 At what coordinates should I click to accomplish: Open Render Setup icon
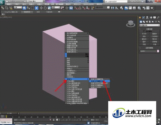(x=144, y=8)
